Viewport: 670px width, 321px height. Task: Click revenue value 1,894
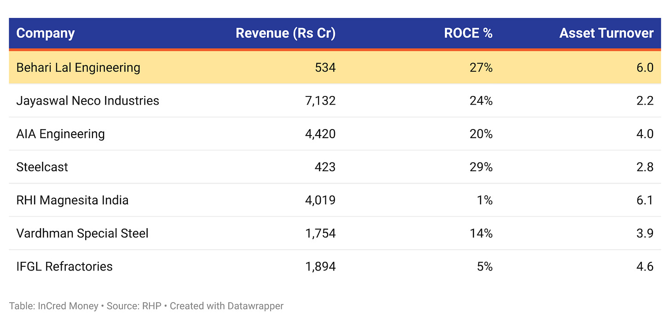pyautogui.click(x=321, y=266)
